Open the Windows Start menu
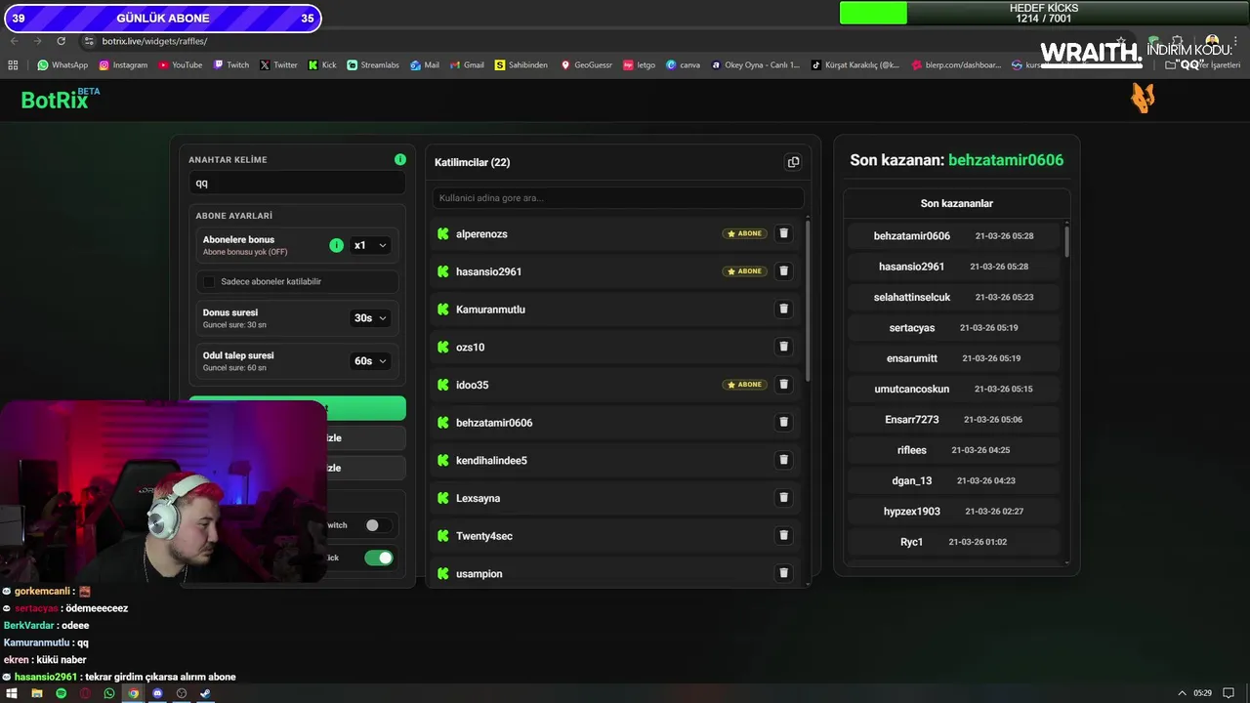The image size is (1250, 703). [x=13, y=693]
